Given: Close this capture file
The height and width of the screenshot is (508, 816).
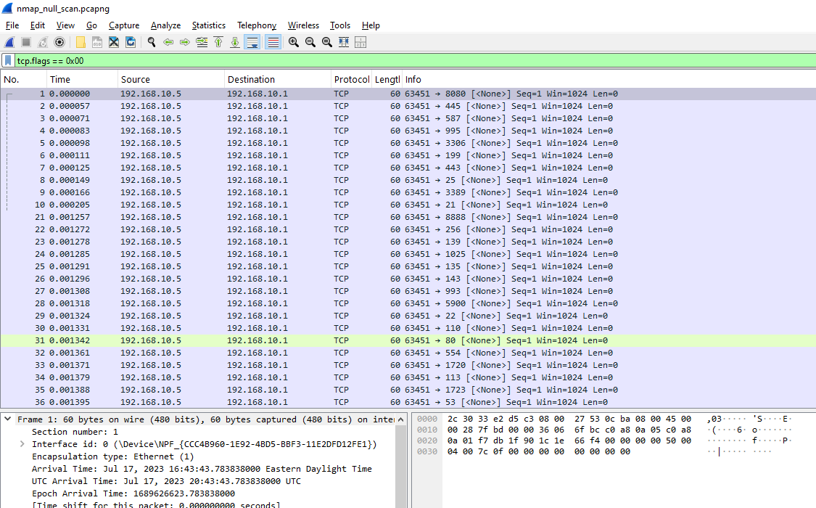Looking at the screenshot, I should point(114,41).
